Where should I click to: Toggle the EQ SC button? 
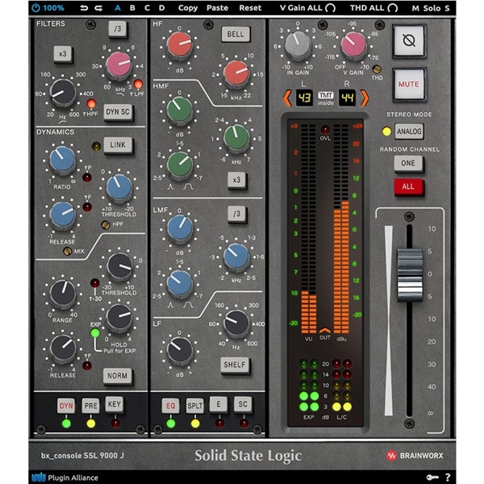click(243, 404)
